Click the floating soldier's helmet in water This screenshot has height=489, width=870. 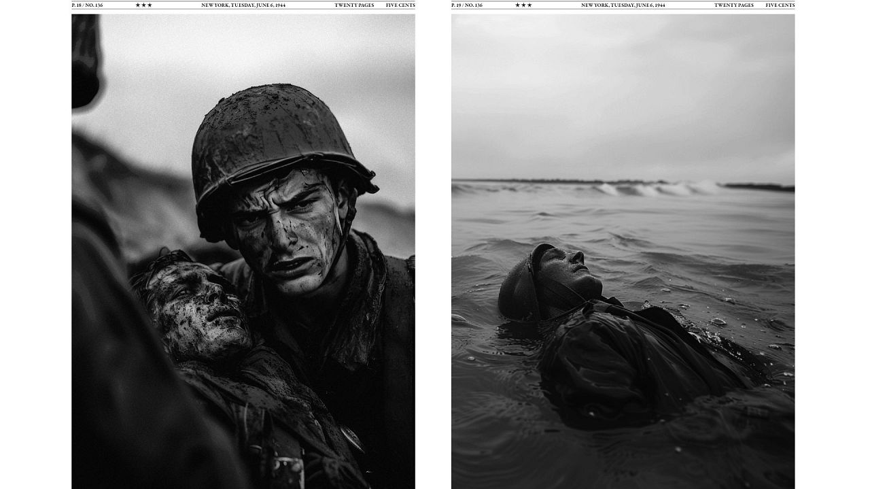click(520, 286)
